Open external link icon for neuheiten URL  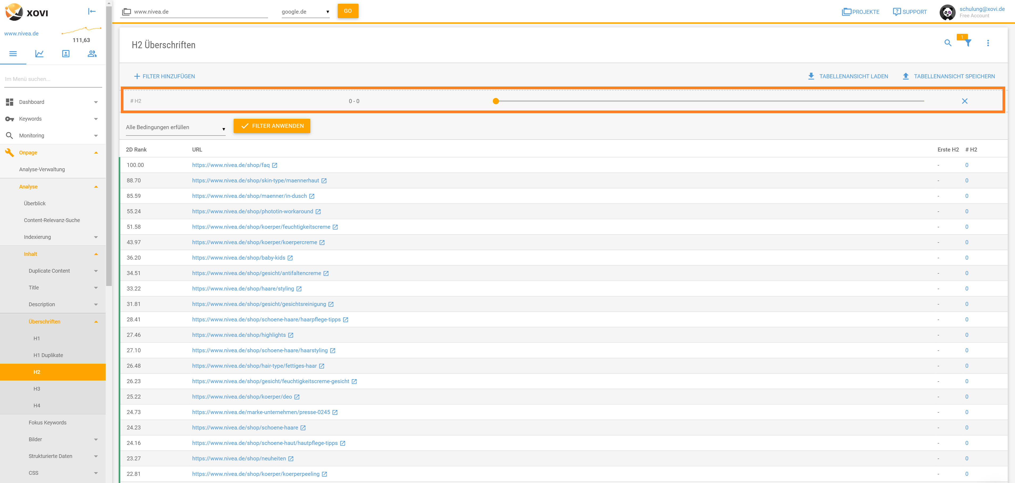point(291,459)
